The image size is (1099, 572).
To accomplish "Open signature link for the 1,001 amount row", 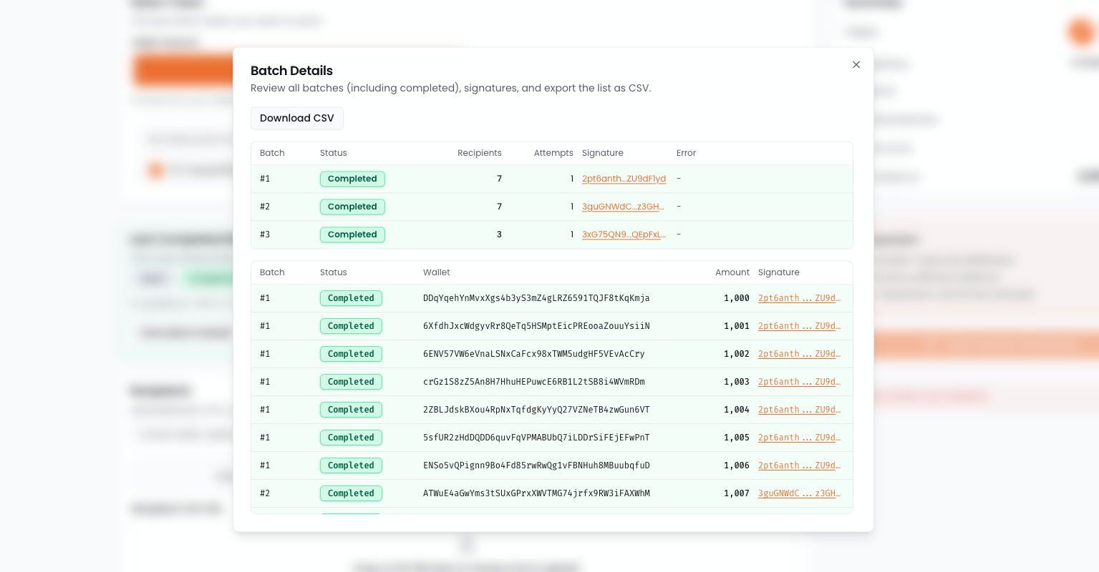I will 799,326.
